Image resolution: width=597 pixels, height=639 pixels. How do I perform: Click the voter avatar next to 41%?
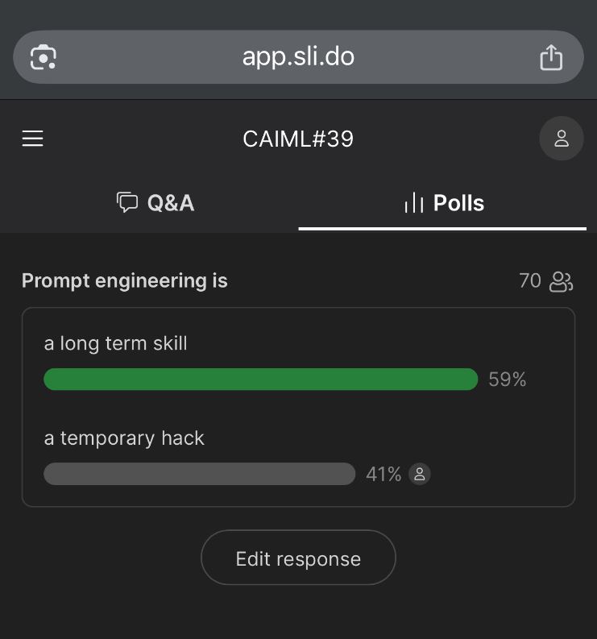pyautogui.click(x=419, y=475)
